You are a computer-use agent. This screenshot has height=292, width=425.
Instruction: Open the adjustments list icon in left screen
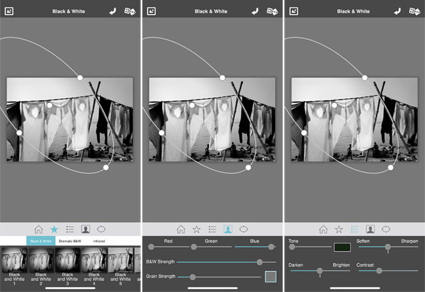[70, 229]
